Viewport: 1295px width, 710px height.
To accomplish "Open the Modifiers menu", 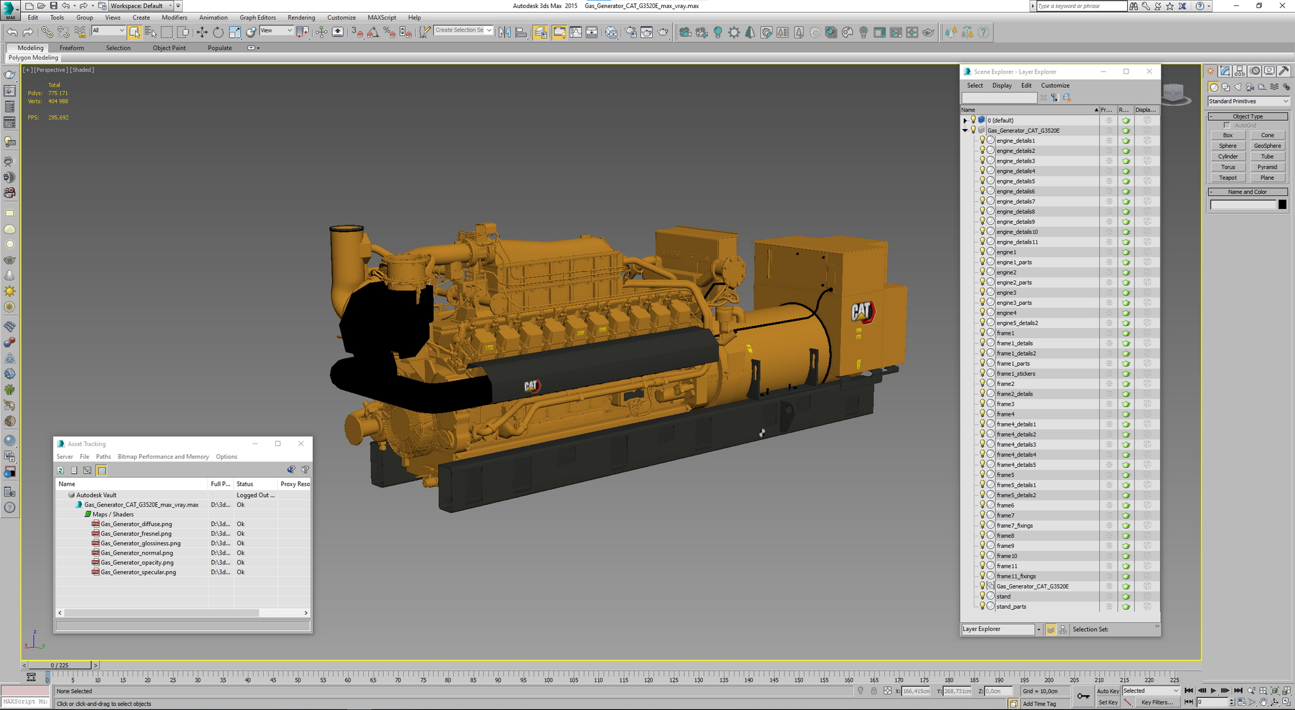I will pos(175,18).
